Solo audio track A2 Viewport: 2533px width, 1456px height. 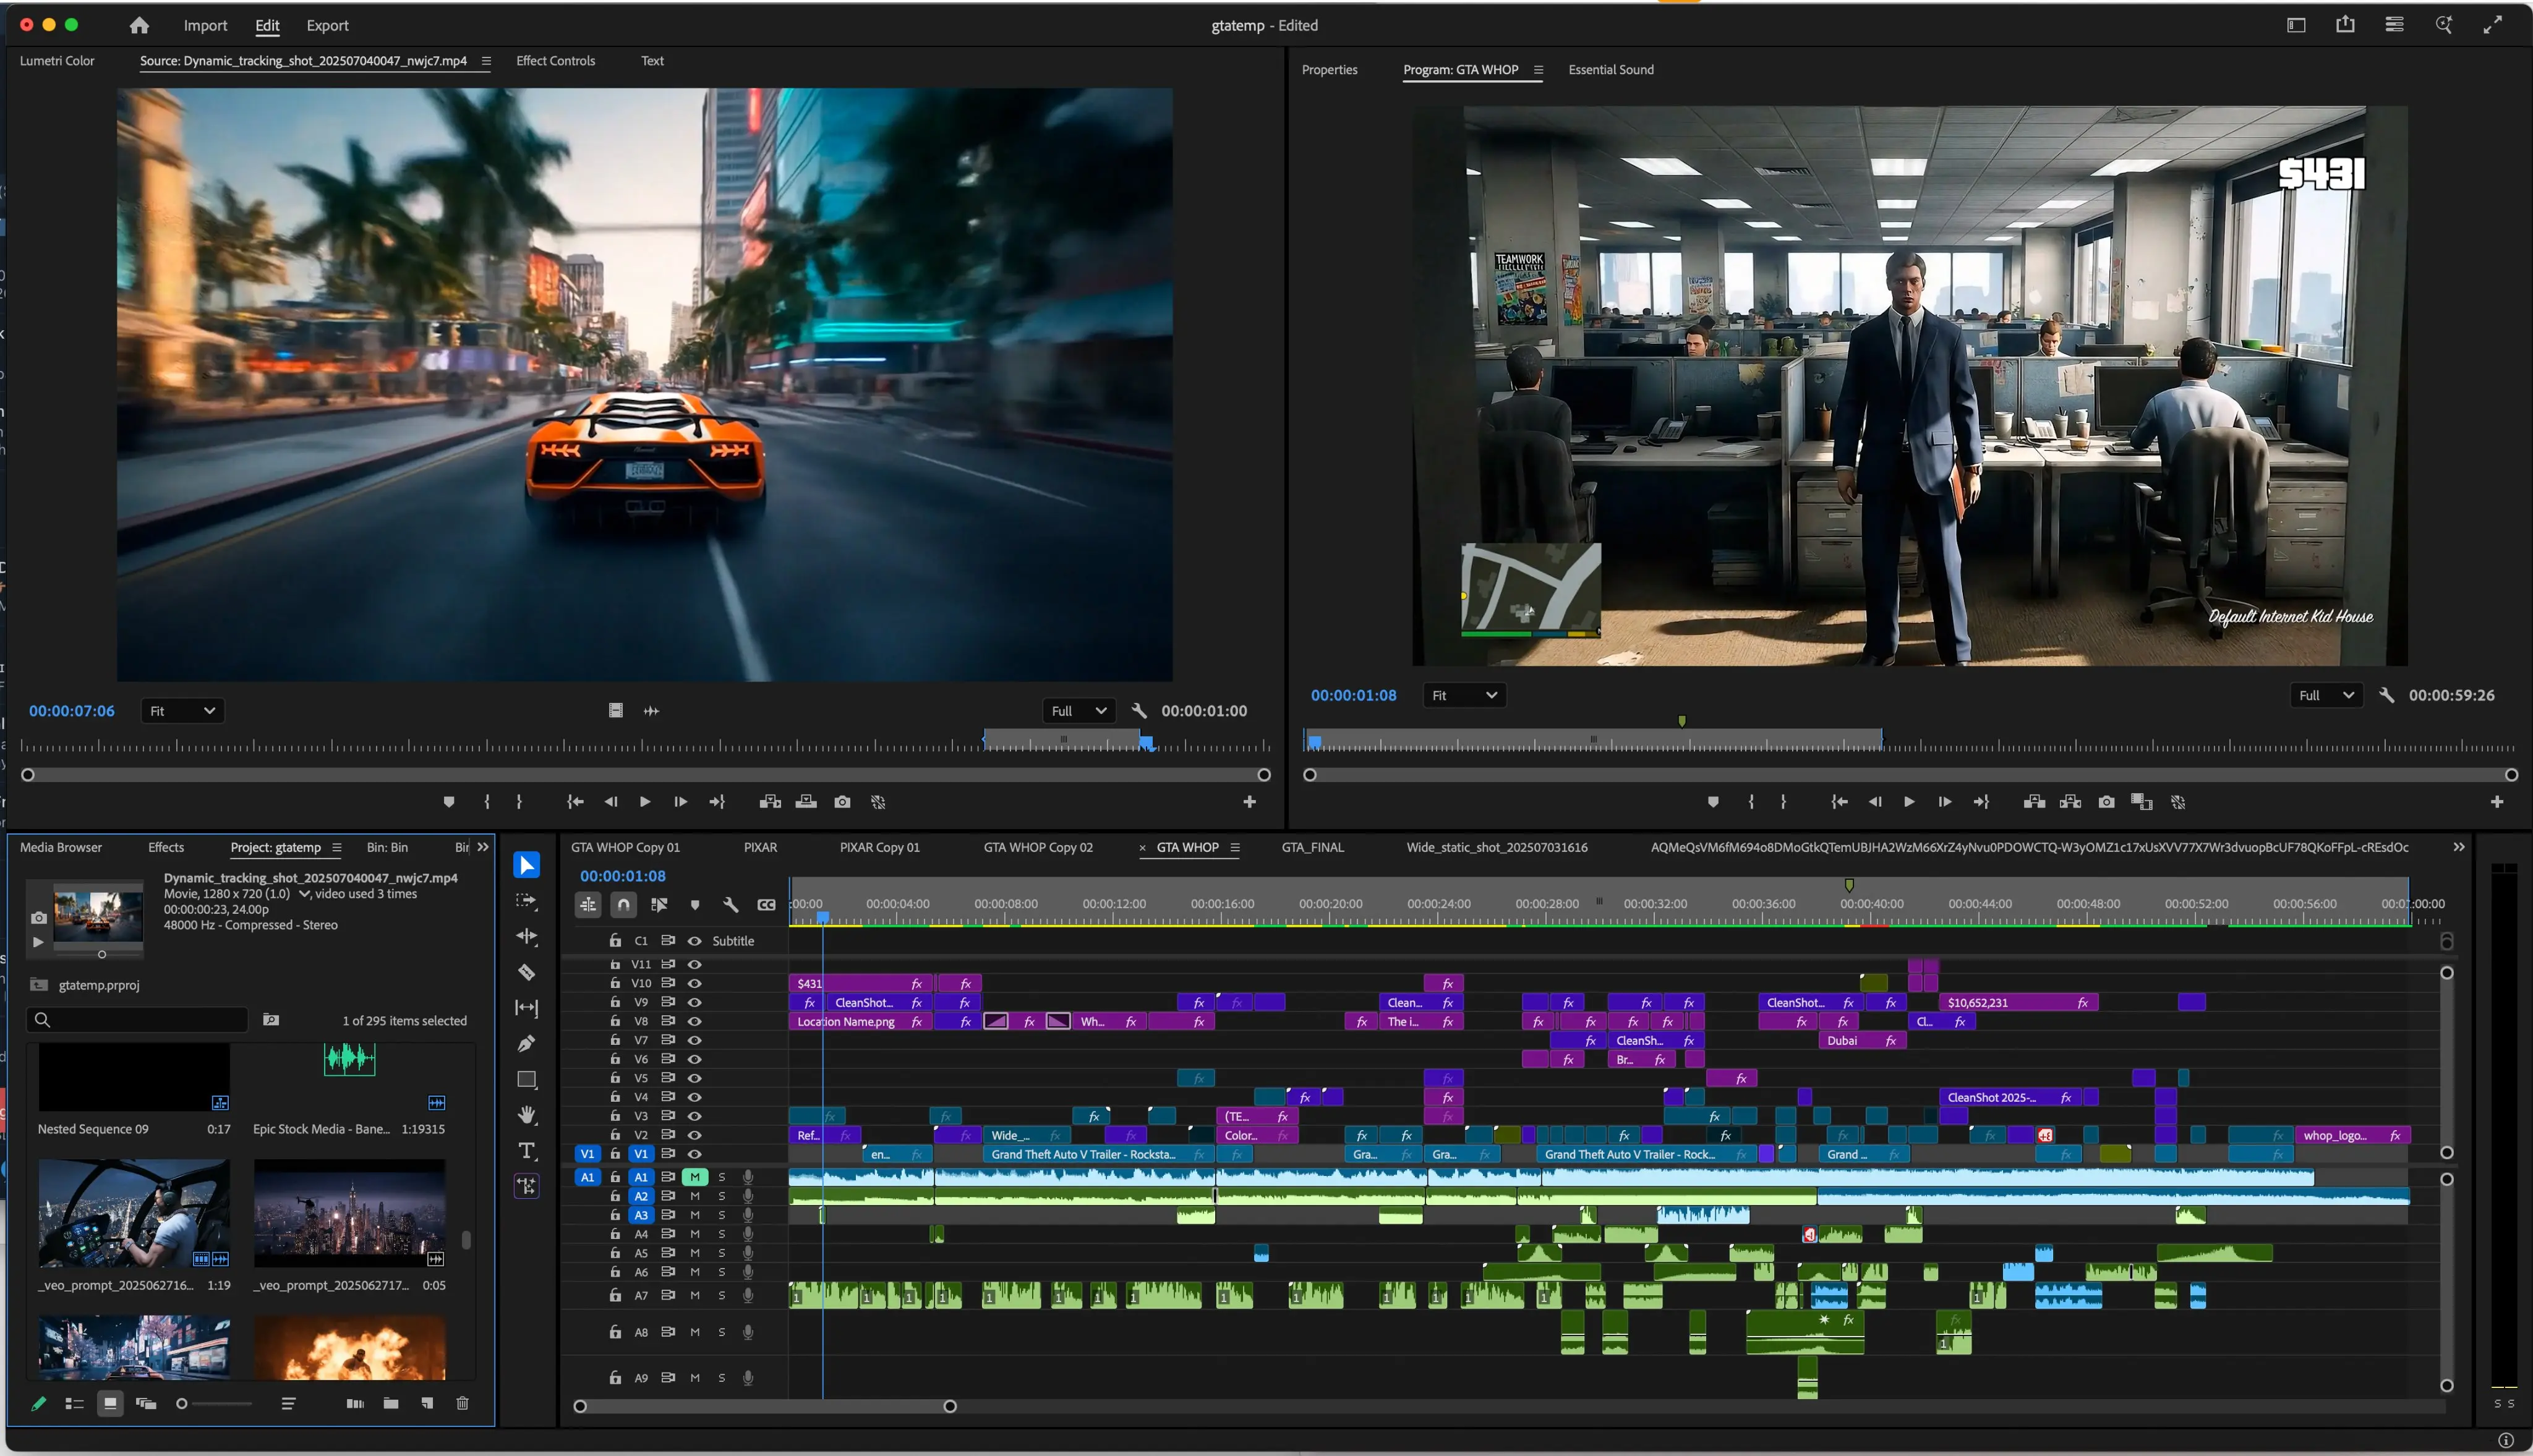[721, 1196]
